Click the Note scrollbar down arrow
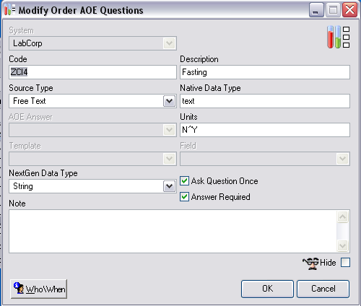The width and height of the screenshot is (361, 306). click(x=342, y=245)
